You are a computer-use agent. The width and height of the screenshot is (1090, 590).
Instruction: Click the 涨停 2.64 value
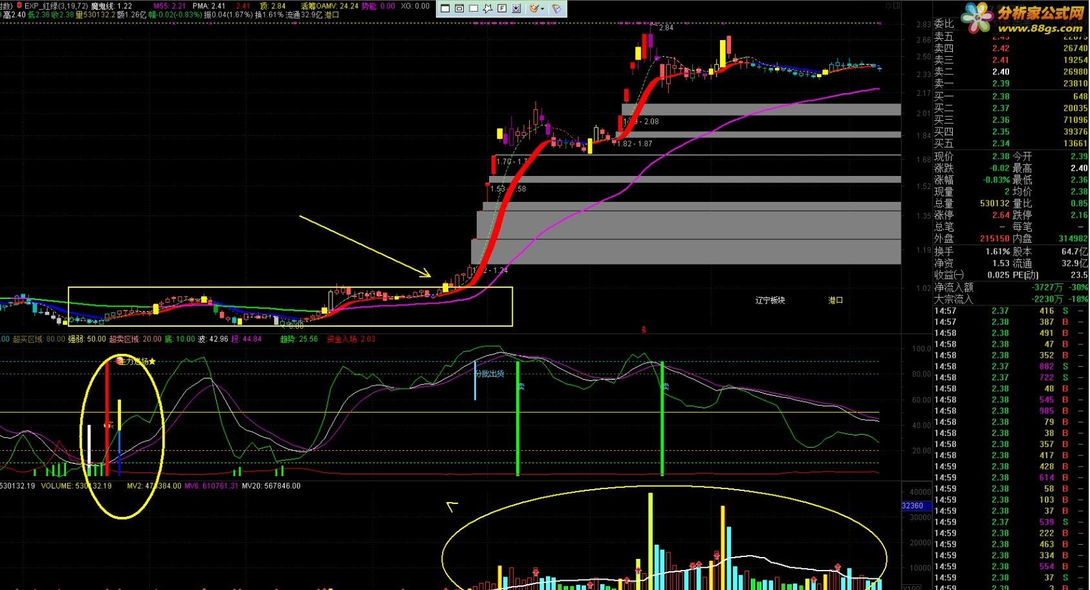click(x=1001, y=215)
